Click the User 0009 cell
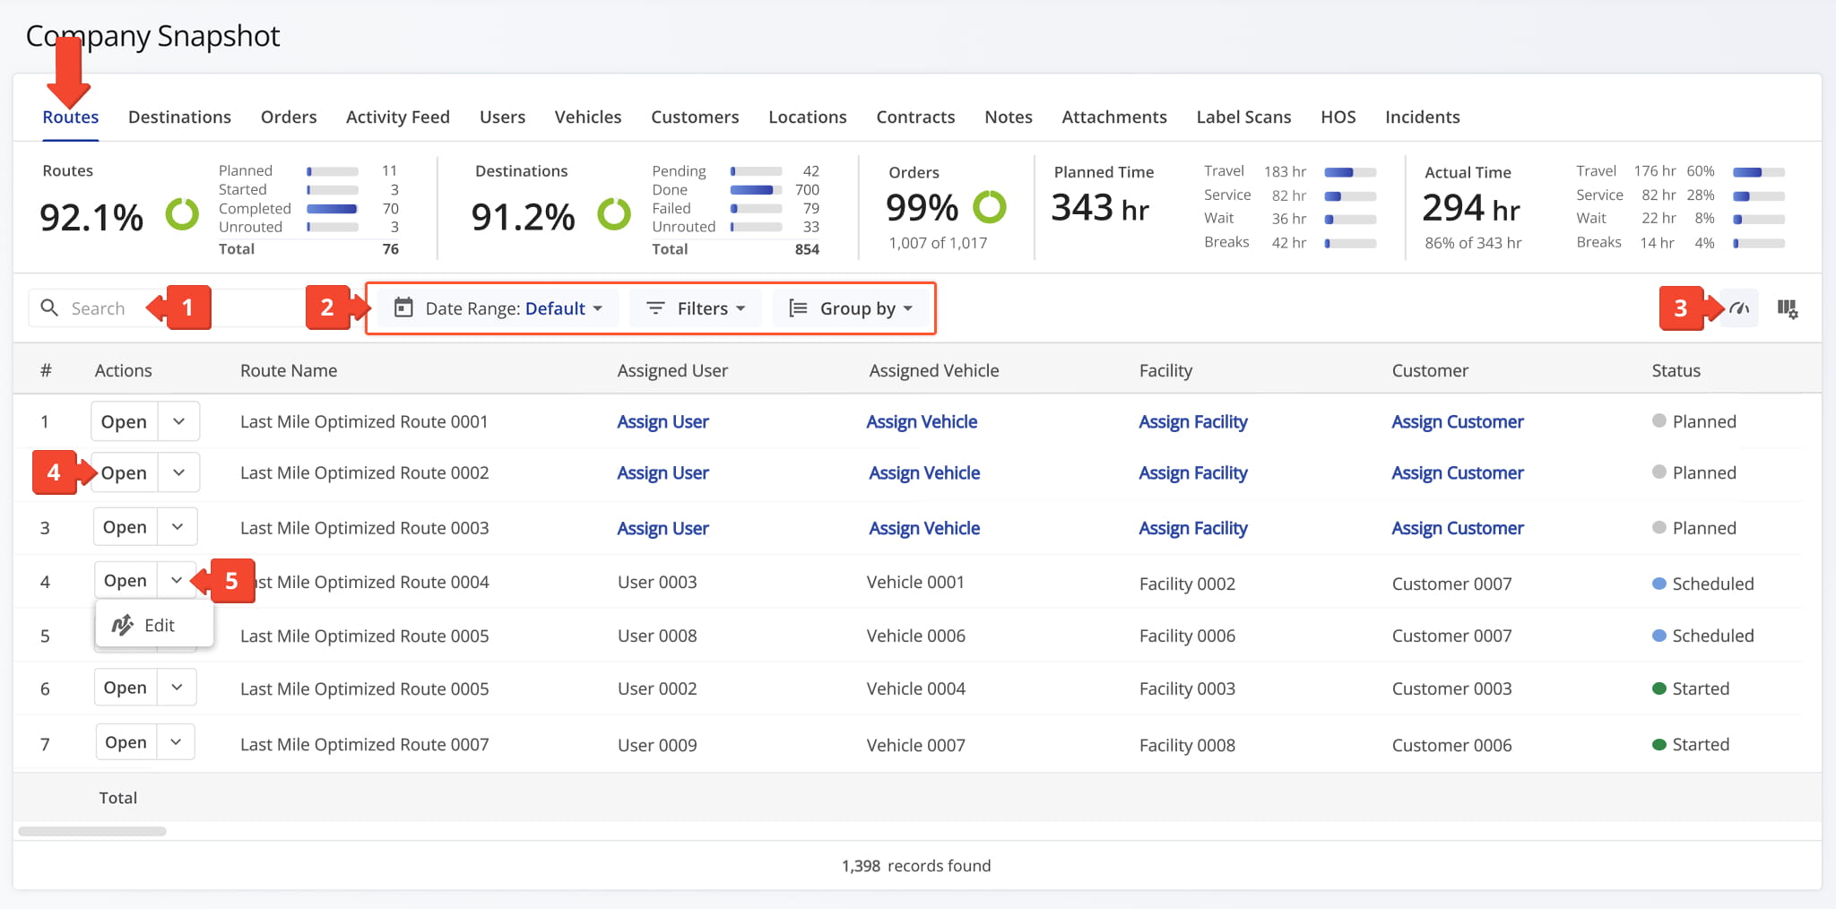Screen dimensions: 1836x909 click(x=657, y=745)
